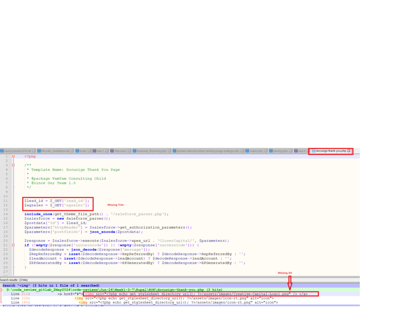Click the business_financing.php file icon
The image size is (395, 317).
134,151
